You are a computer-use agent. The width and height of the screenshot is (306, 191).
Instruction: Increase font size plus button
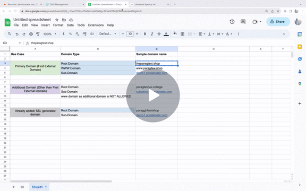[x=137, y=34]
